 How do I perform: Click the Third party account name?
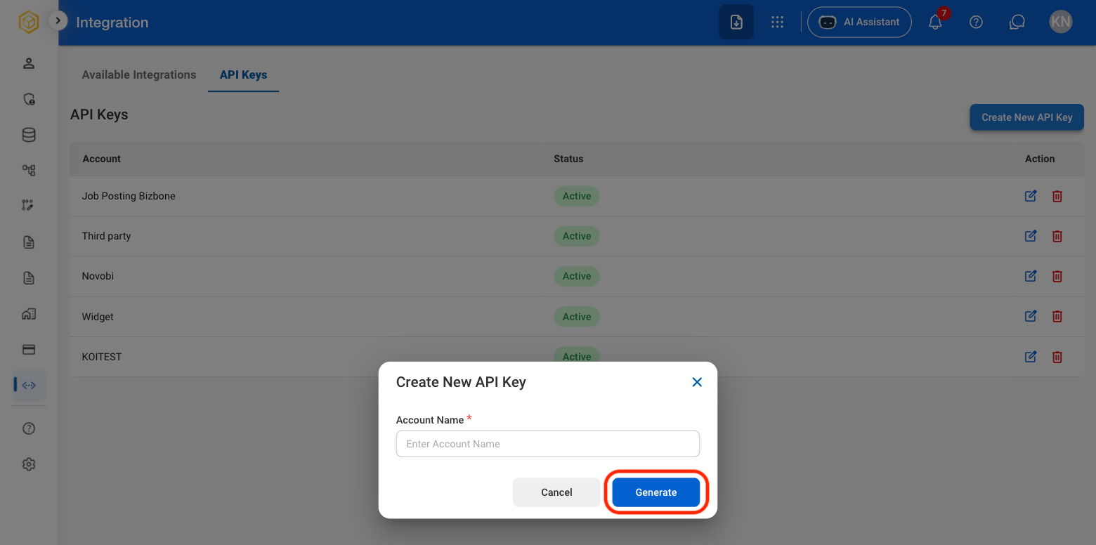tap(106, 236)
